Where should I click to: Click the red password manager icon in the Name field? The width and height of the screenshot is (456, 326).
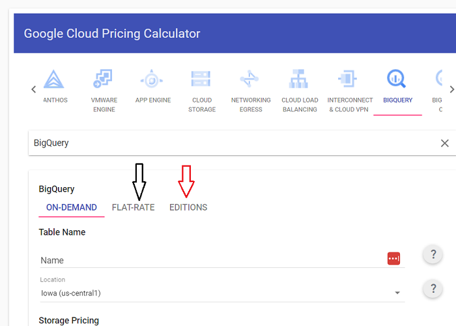click(x=393, y=258)
